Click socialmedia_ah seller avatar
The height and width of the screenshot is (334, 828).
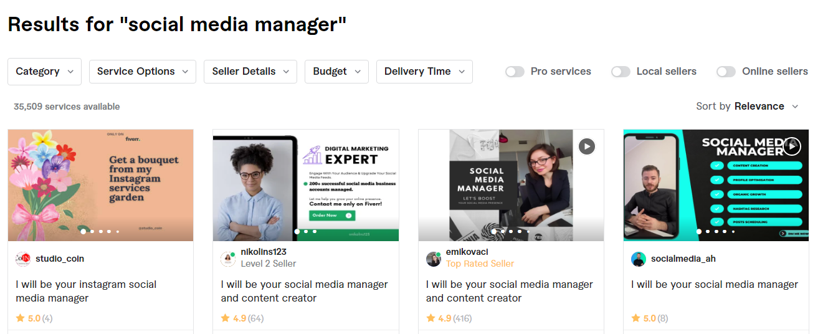coord(638,259)
